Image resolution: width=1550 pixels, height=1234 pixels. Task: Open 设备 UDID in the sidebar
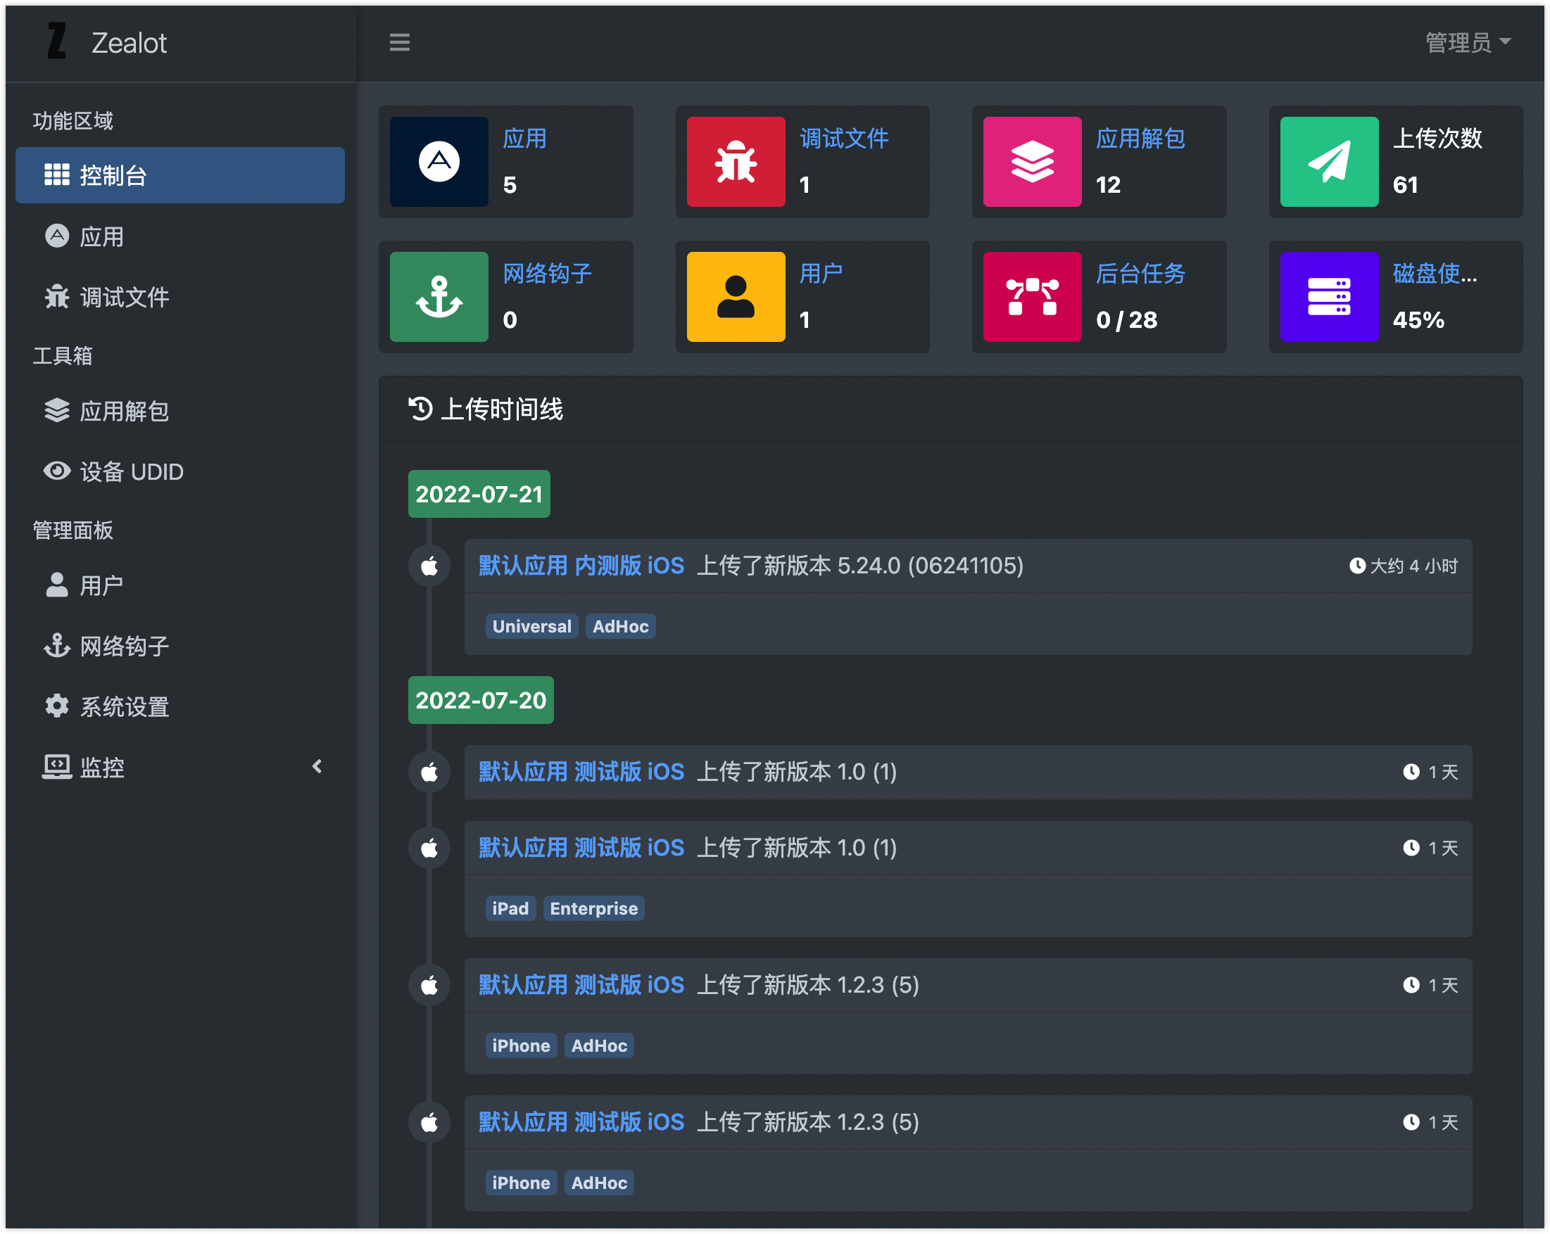179,471
